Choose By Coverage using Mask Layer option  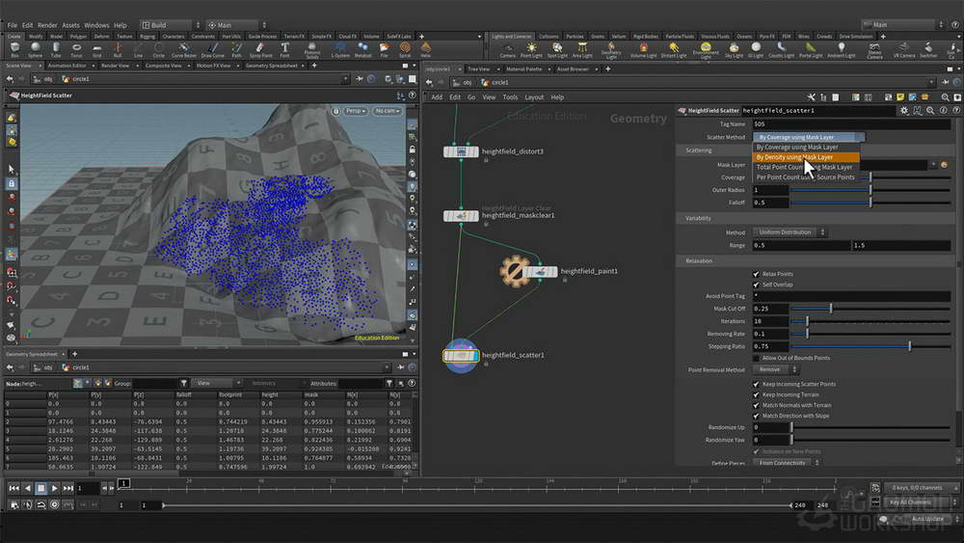point(806,147)
